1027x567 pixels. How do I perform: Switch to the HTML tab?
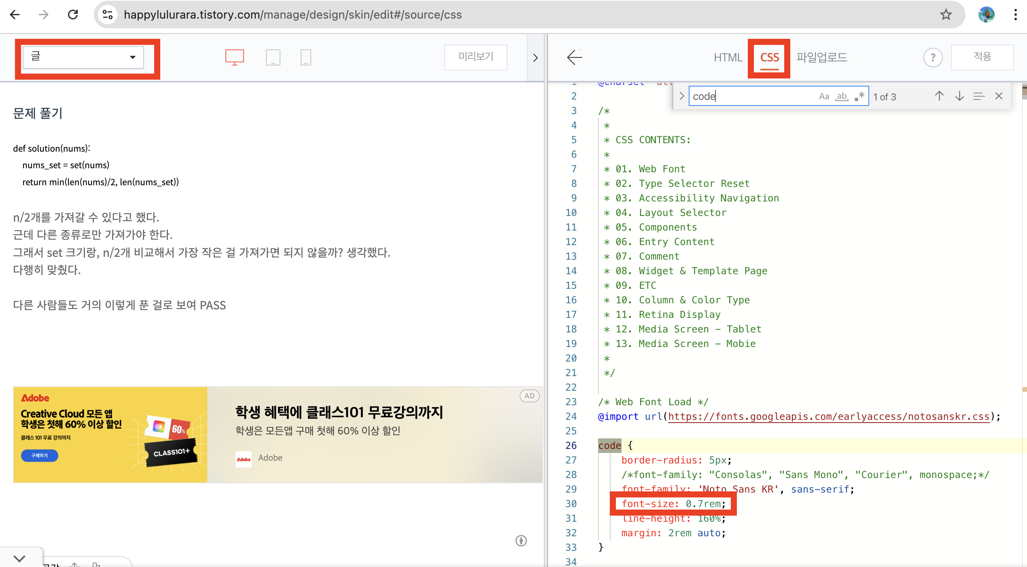(728, 57)
